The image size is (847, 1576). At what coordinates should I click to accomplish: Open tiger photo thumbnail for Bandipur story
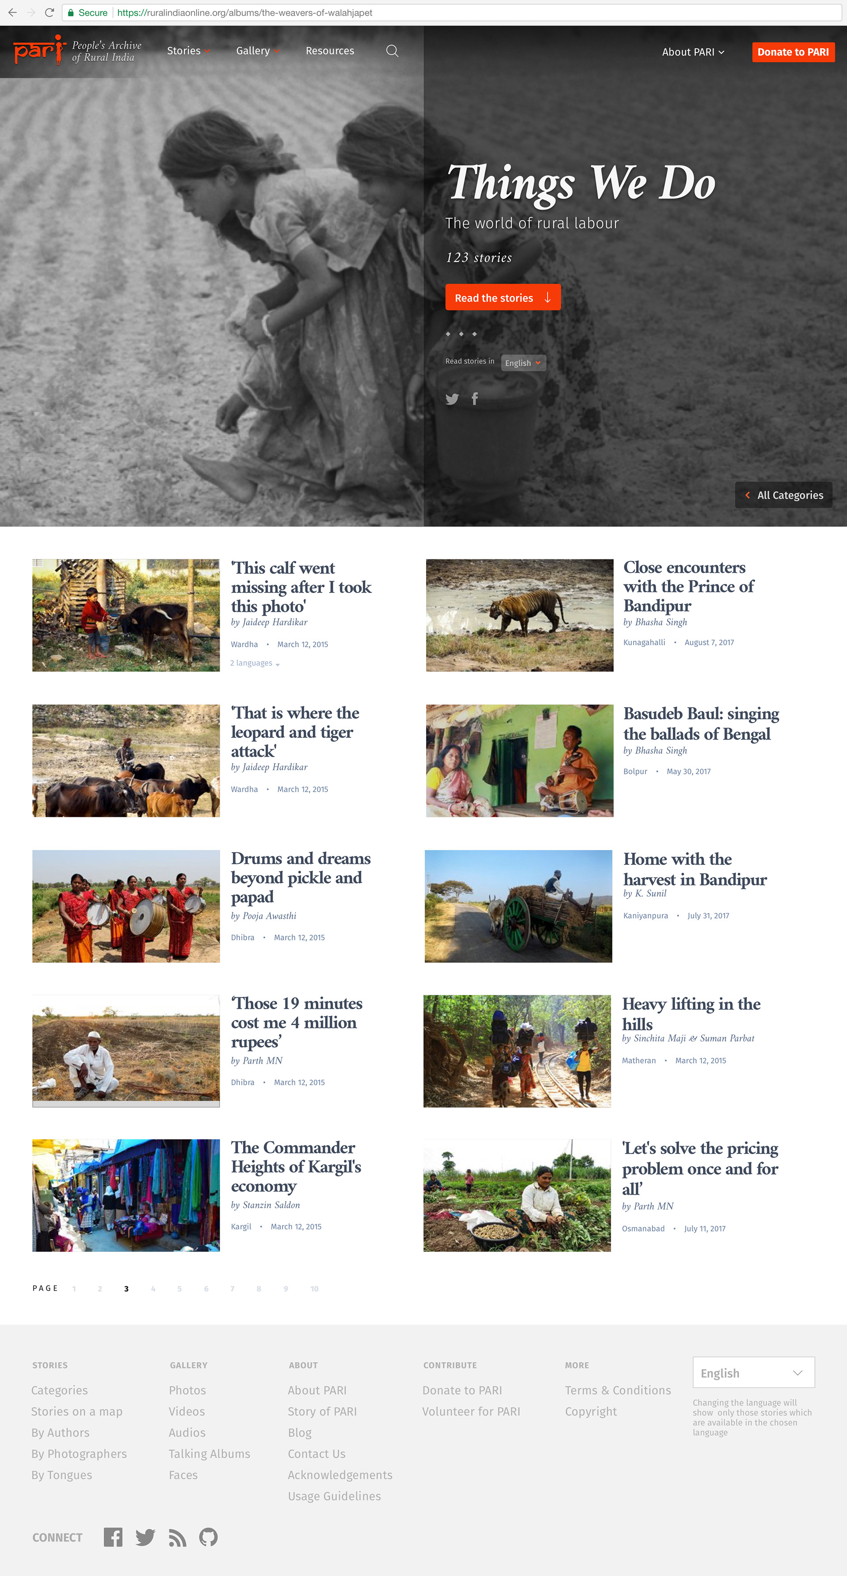[519, 615]
